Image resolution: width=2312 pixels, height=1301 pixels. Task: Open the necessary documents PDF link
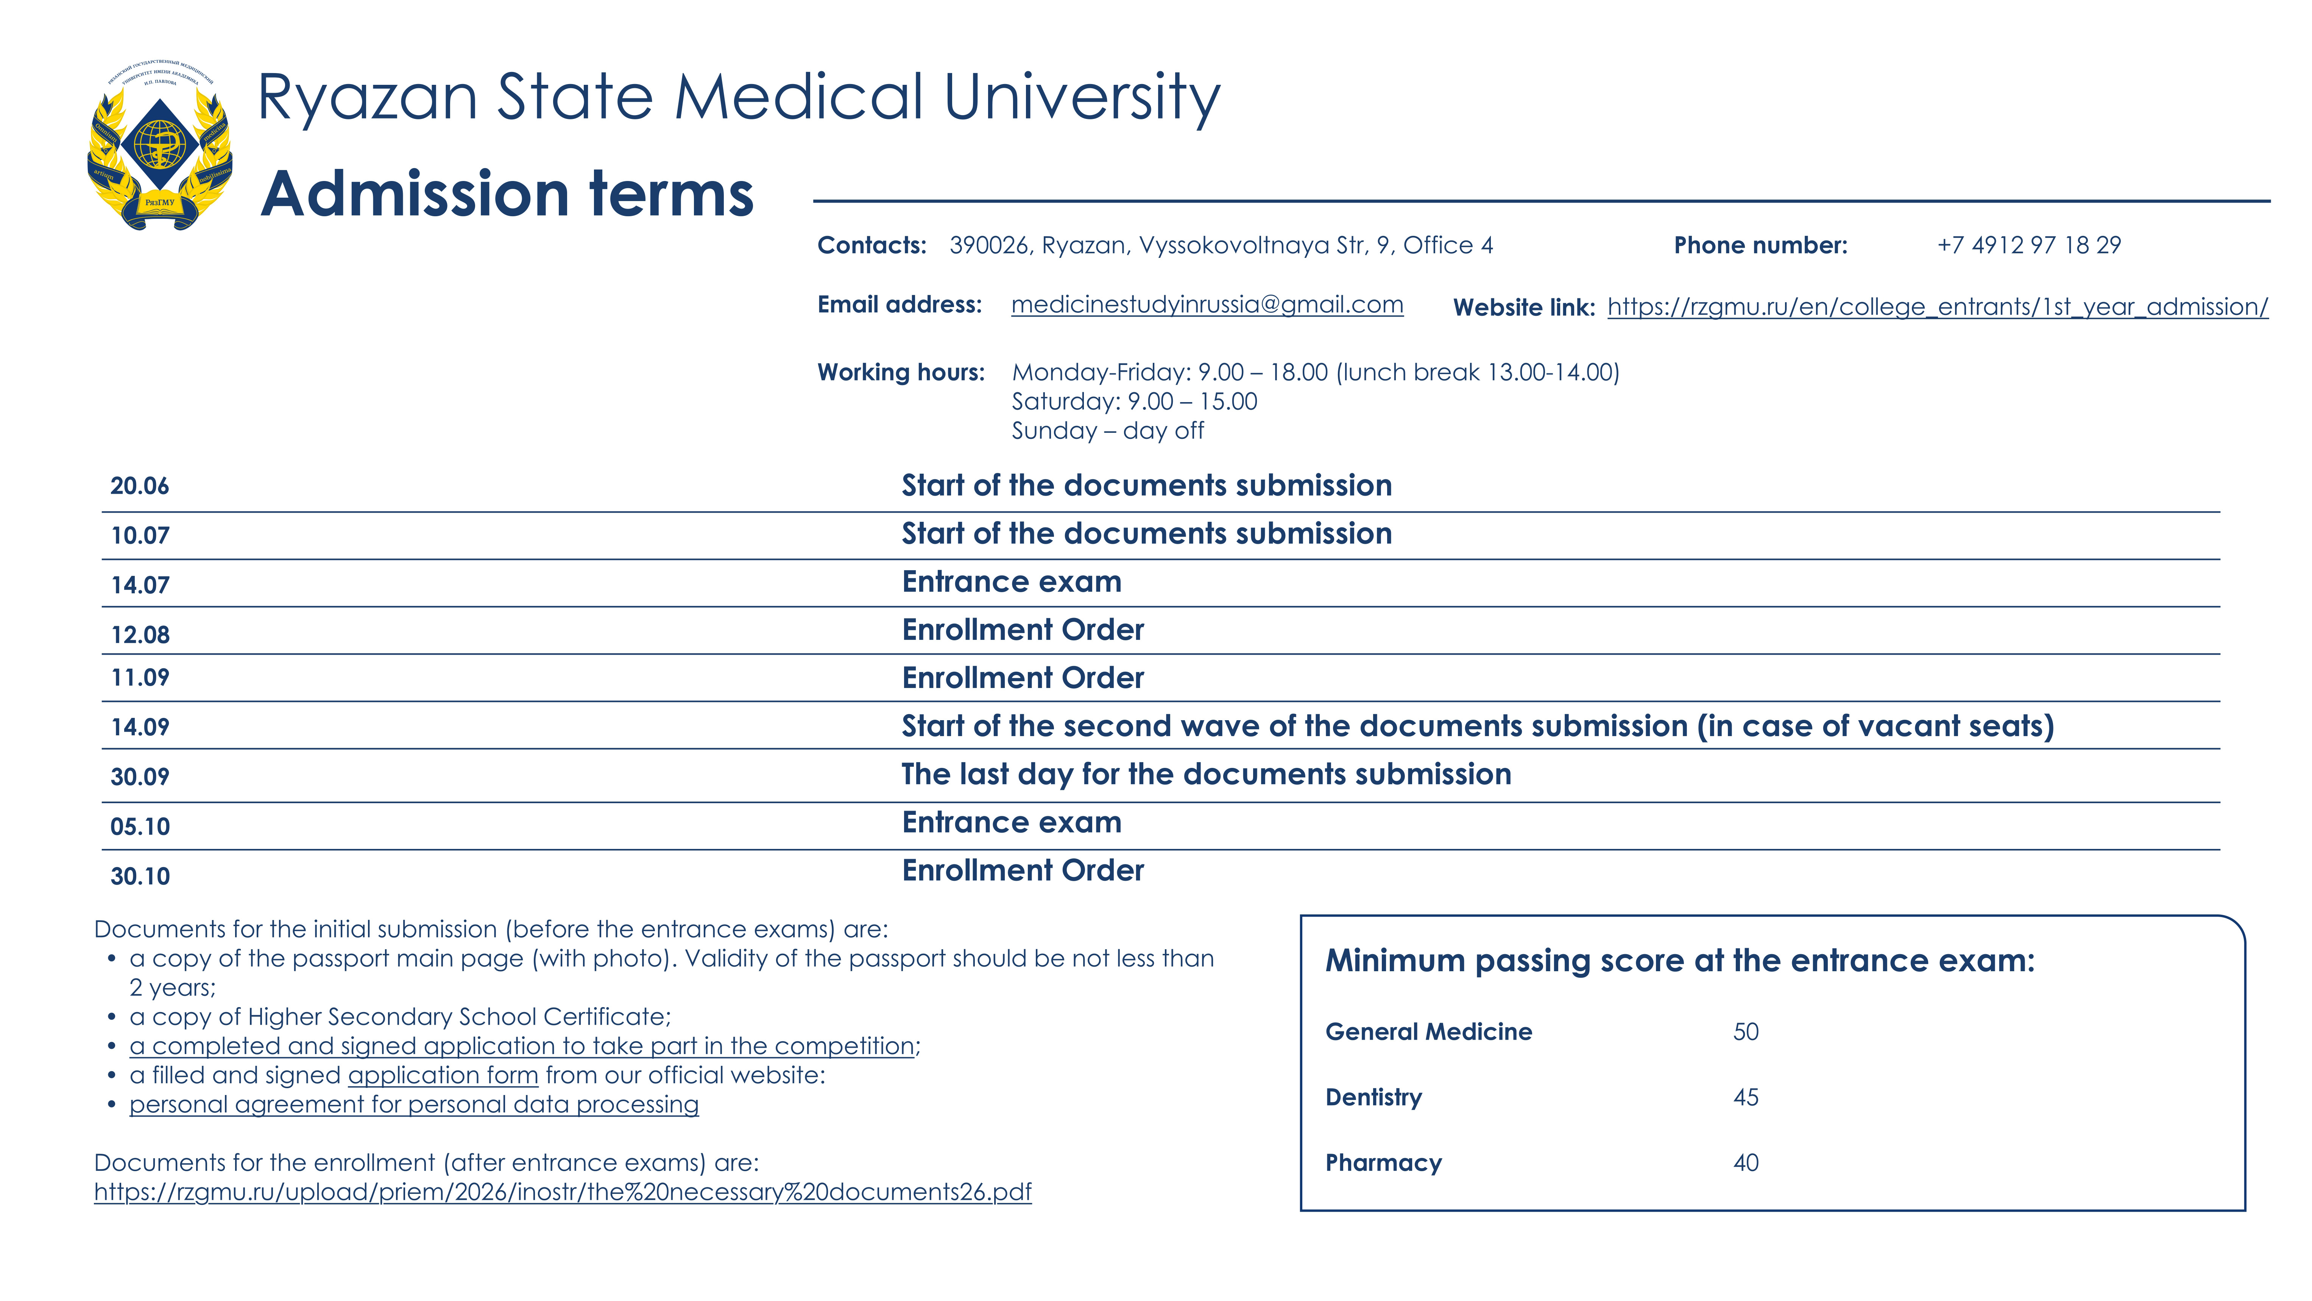[563, 1192]
